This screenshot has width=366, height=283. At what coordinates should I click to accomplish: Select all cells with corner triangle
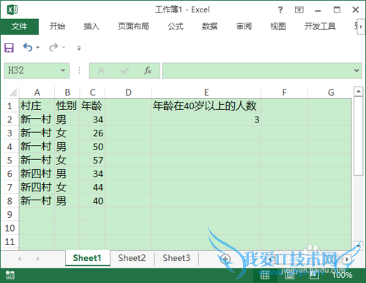12,92
